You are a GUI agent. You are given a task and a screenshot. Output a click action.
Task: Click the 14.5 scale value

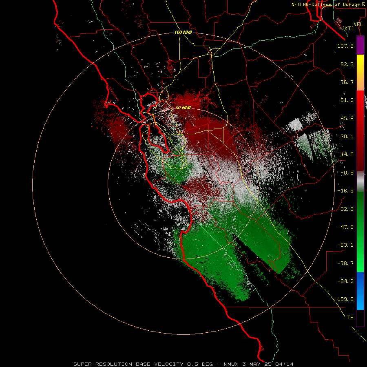click(x=347, y=155)
